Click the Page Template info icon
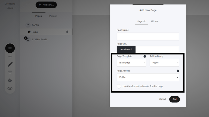209x117 pixels. 145,56
